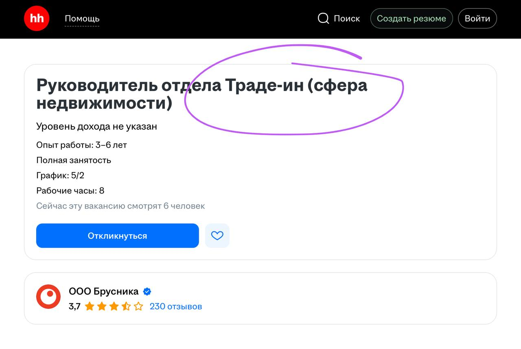Click the Уровень дохода не указан text
The width and height of the screenshot is (521, 349).
tap(96, 127)
